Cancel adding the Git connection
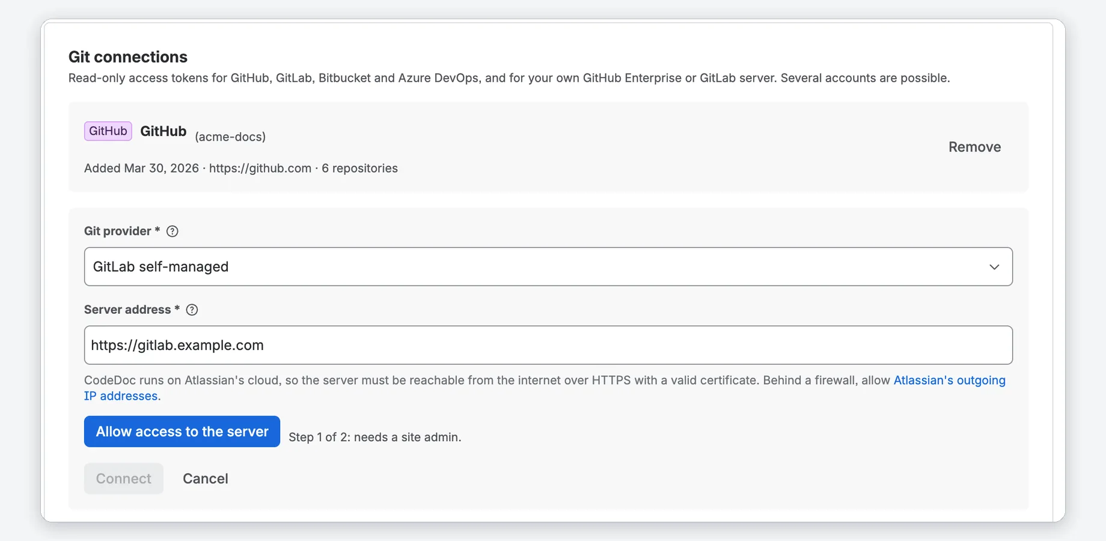Screen dimensions: 1106x541 click(x=206, y=478)
